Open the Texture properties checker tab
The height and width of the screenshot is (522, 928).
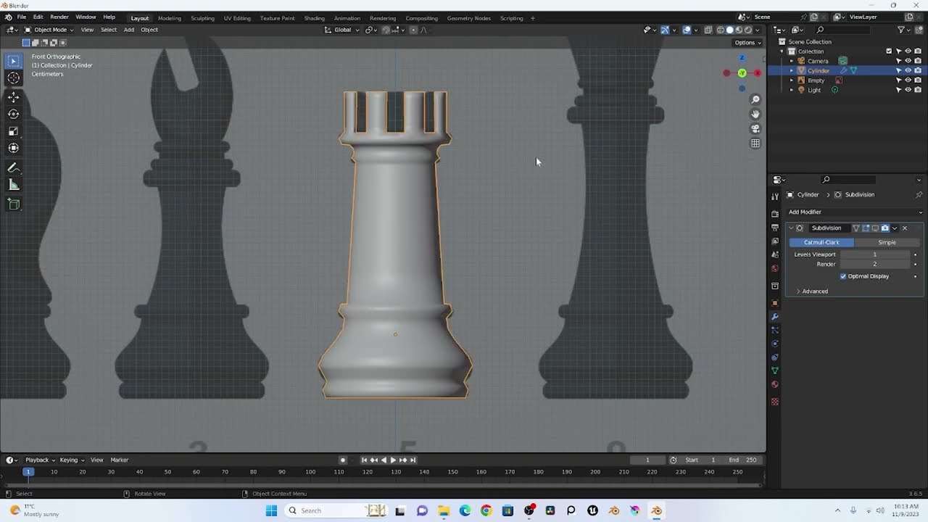[x=775, y=402]
